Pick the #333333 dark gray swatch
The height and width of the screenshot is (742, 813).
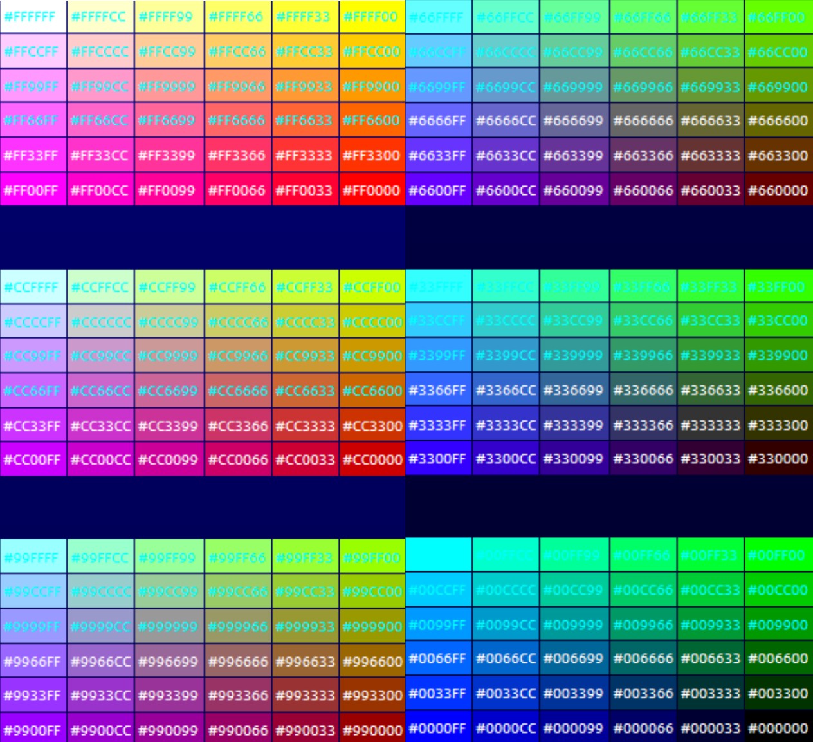click(711, 425)
